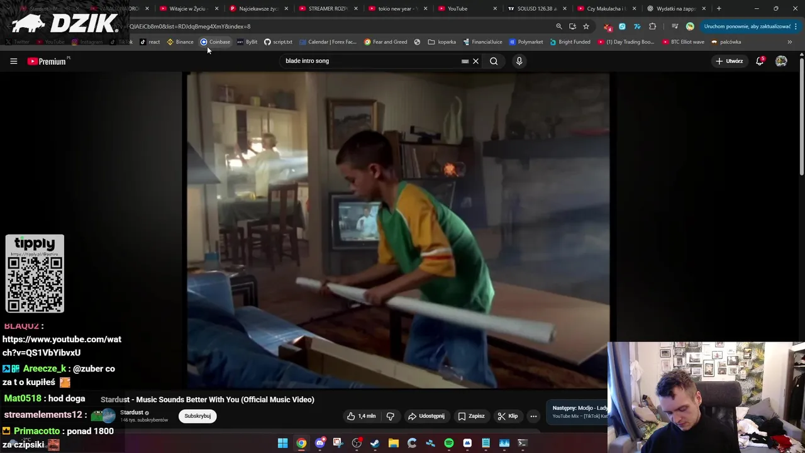Open the Chrome three-dot menu
Screen dimensions: 805x453
coord(796,26)
